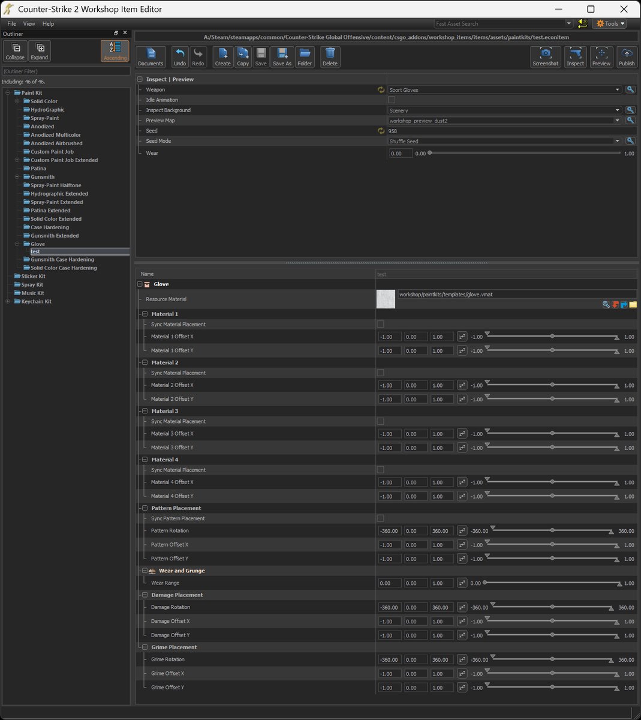Click the range toggle icon for Pattern Rotation
The width and height of the screenshot is (641, 720).
tap(462, 531)
